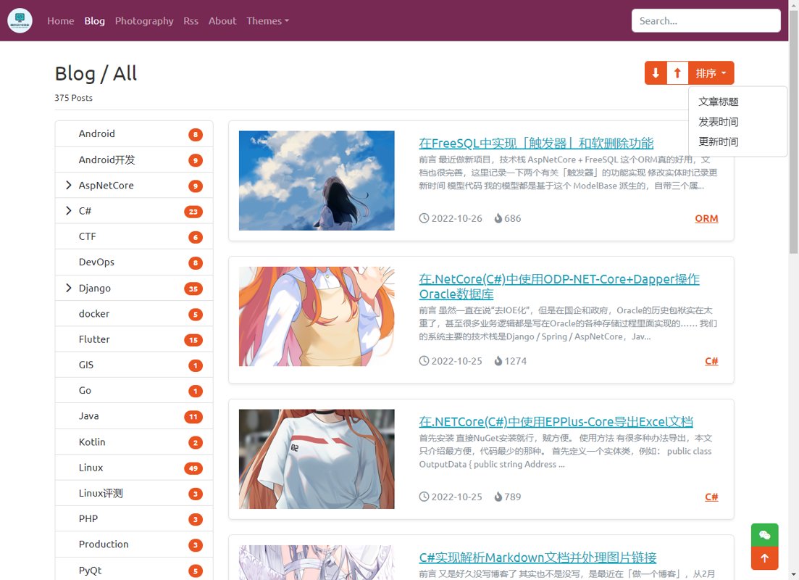Sort posts in ascending order arrow
The height and width of the screenshot is (580, 799).
[x=678, y=73]
